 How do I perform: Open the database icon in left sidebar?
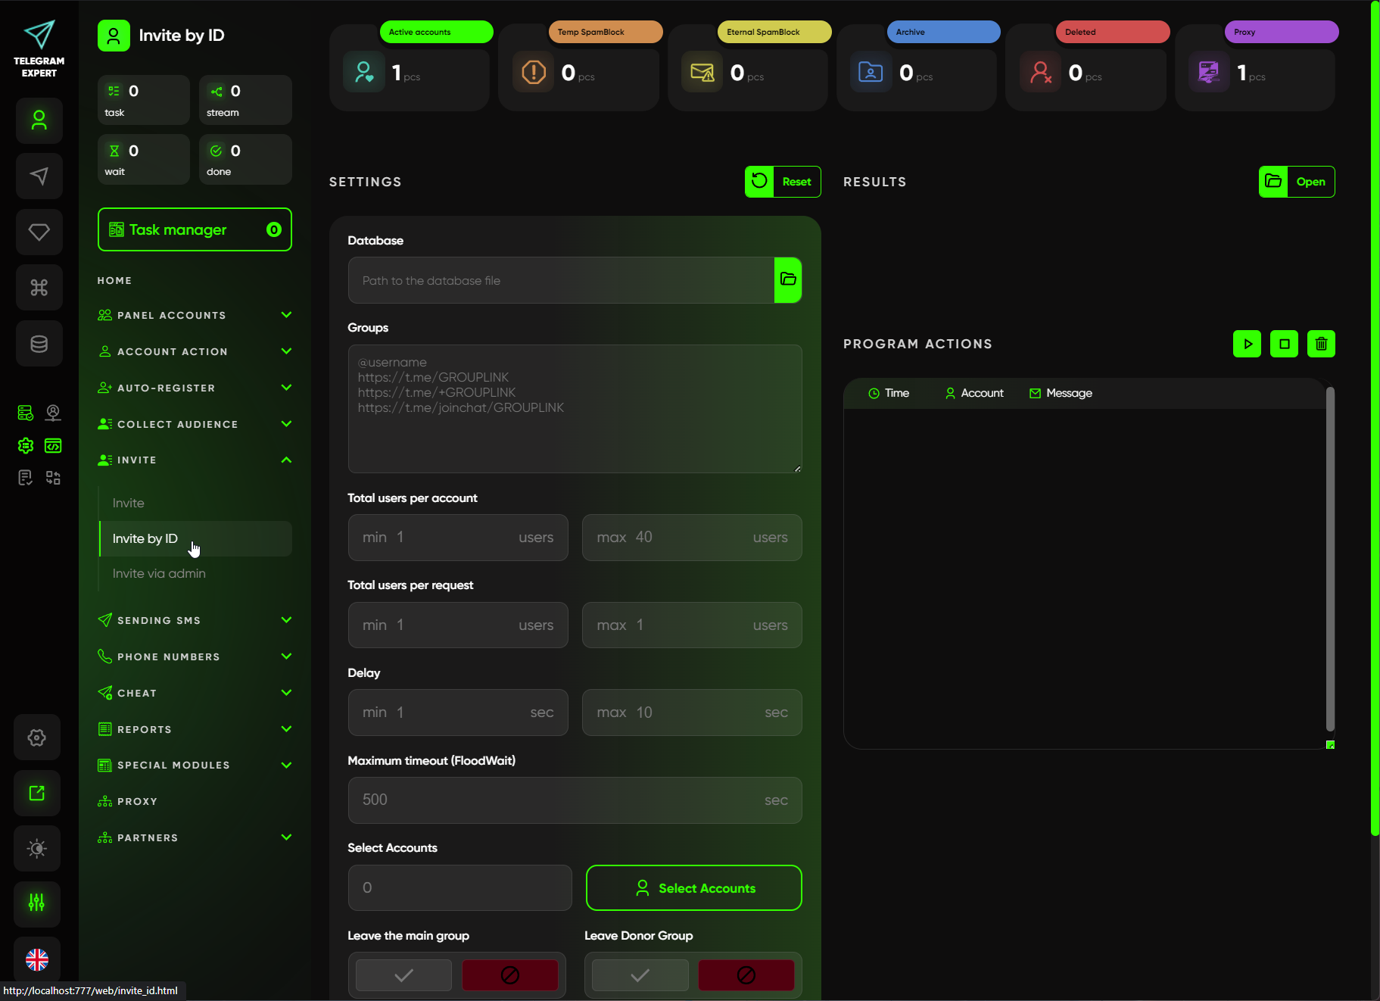tap(39, 344)
